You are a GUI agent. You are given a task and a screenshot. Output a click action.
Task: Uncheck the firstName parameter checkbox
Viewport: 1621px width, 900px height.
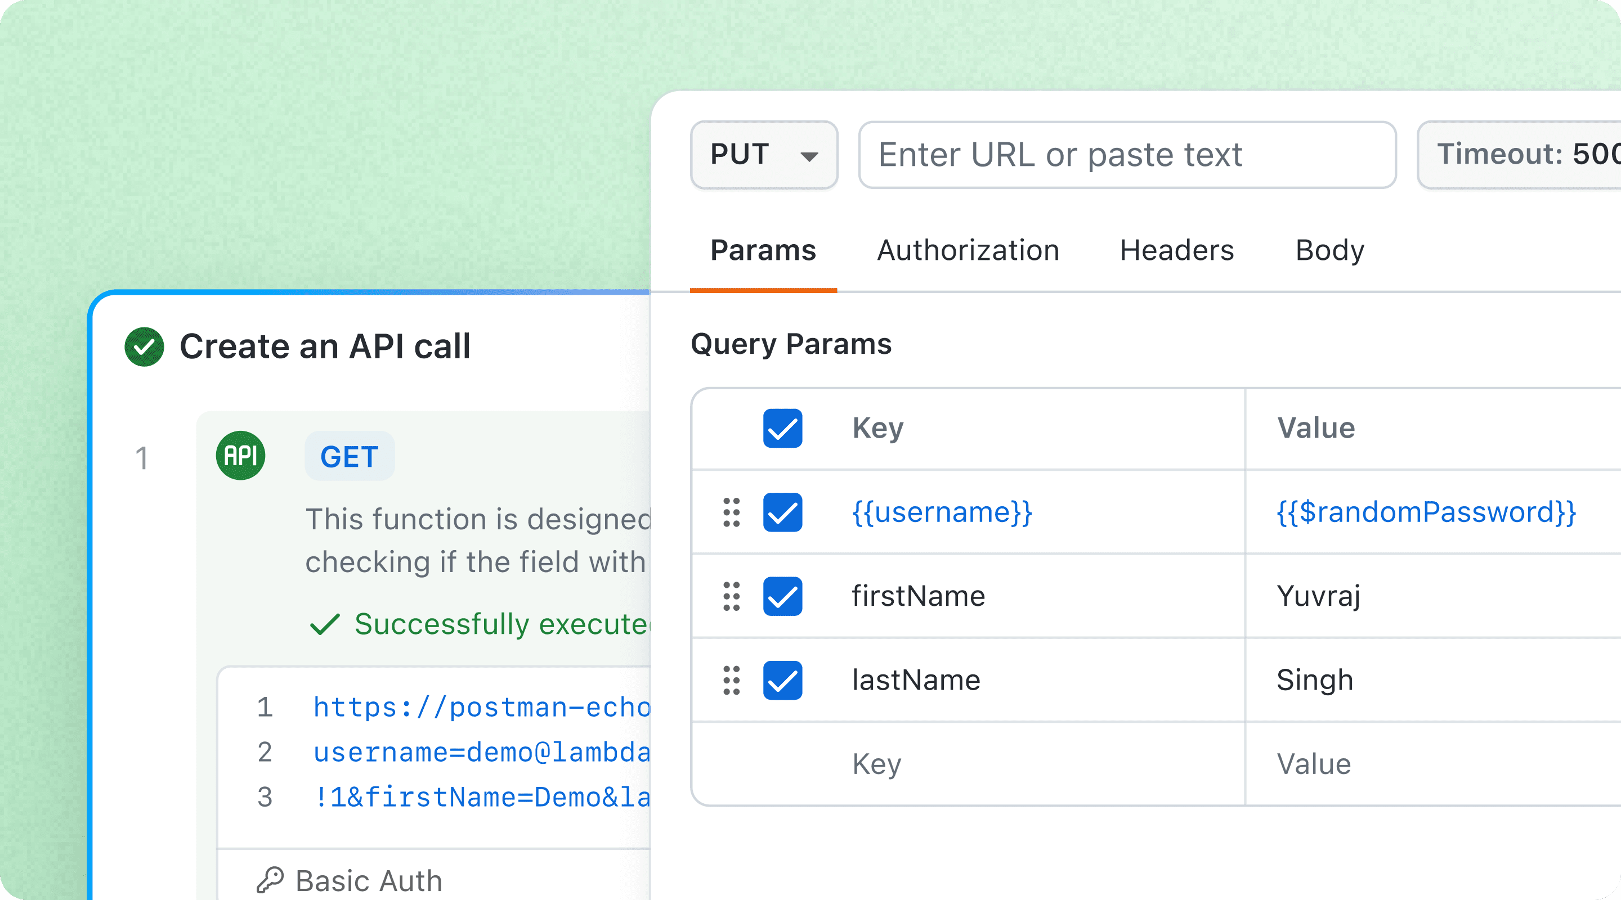click(x=782, y=596)
